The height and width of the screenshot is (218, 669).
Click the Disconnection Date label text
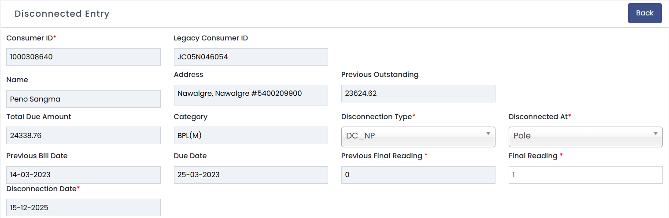[41, 189]
